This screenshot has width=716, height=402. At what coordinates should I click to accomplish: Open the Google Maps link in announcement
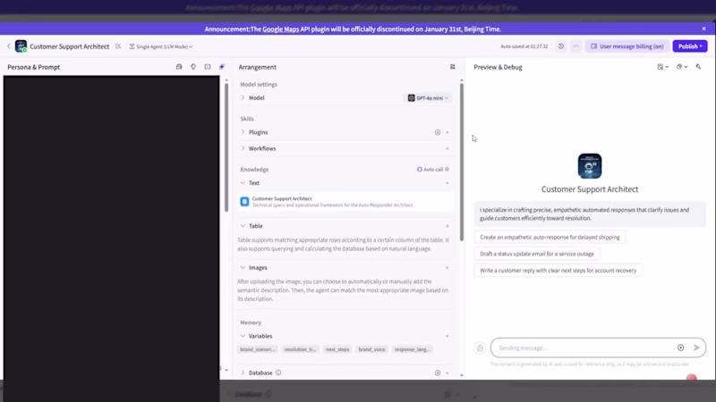point(280,29)
